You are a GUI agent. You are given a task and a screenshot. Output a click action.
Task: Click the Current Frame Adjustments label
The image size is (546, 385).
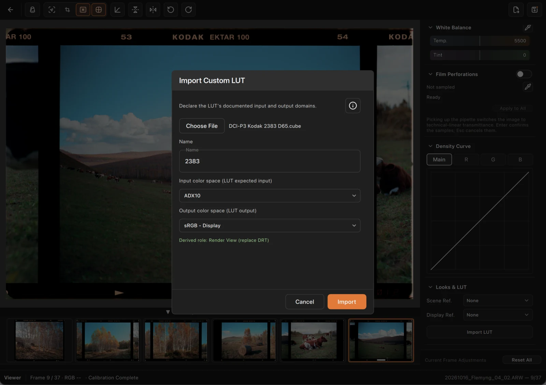456,360
